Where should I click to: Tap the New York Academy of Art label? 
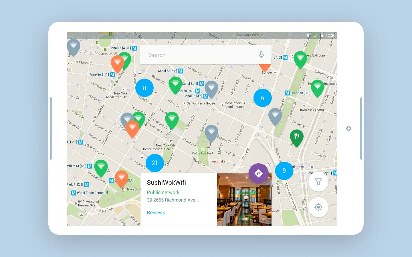coord(117,95)
